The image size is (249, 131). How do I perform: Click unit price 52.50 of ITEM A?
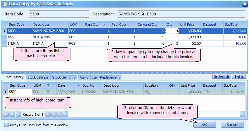click(x=190, y=43)
